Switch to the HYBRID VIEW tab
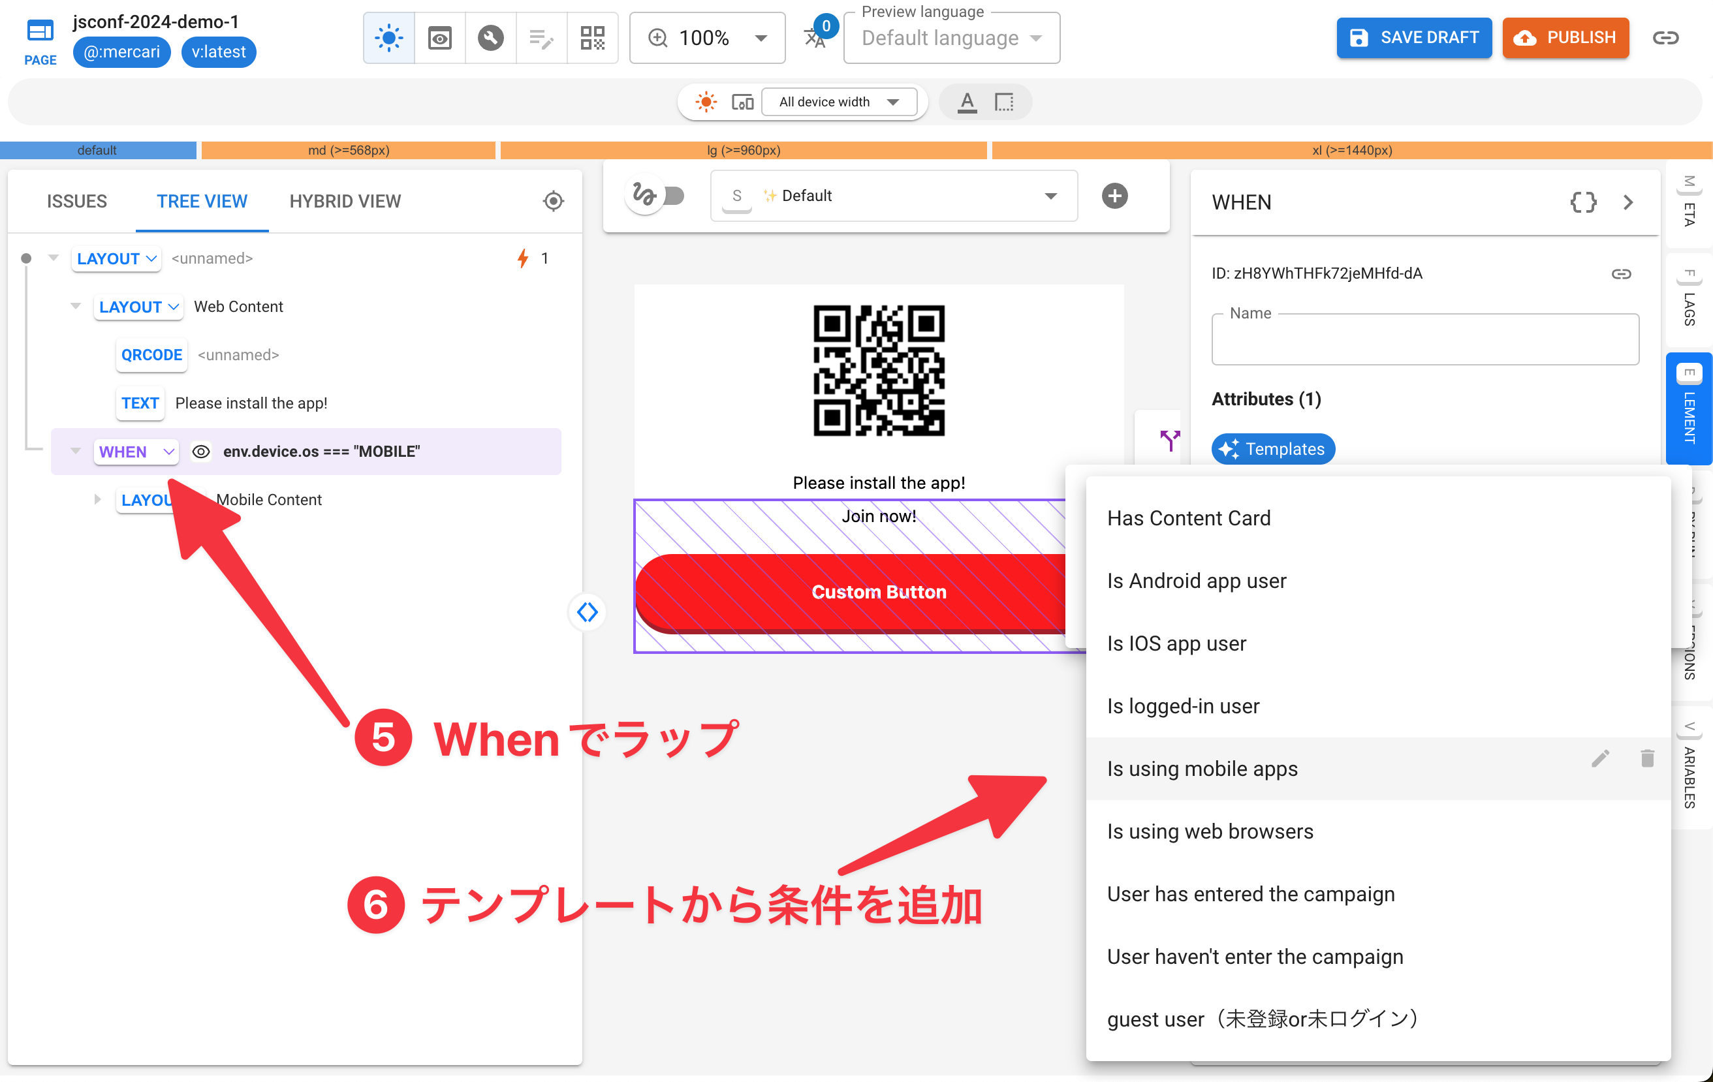Image resolution: width=1713 pixels, height=1082 pixels. [x=345, y=201]
